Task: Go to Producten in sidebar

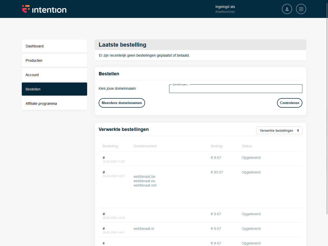Action: pyautogui.click(x=54, y=60)
